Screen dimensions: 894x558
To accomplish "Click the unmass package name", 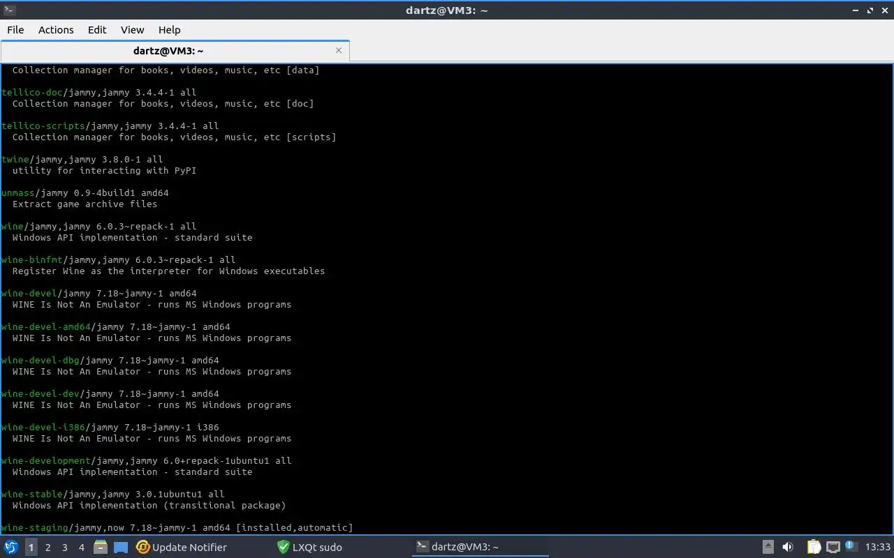I will 18,193.
